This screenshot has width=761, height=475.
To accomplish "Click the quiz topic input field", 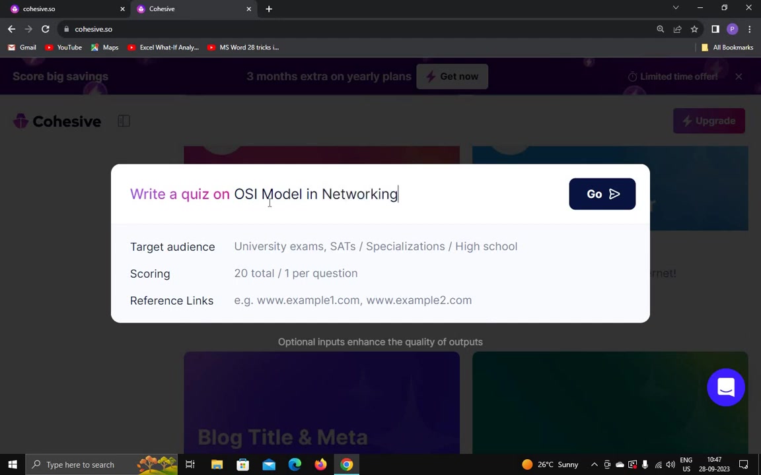I will pyautogui.click(x=395, y=194).
